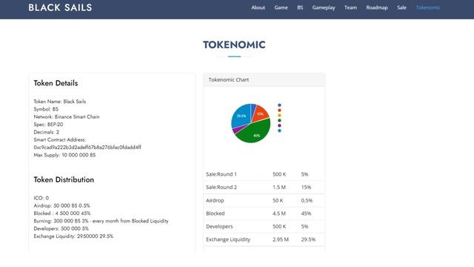Click the Spec: BEP-20 line

pos(48,124)
